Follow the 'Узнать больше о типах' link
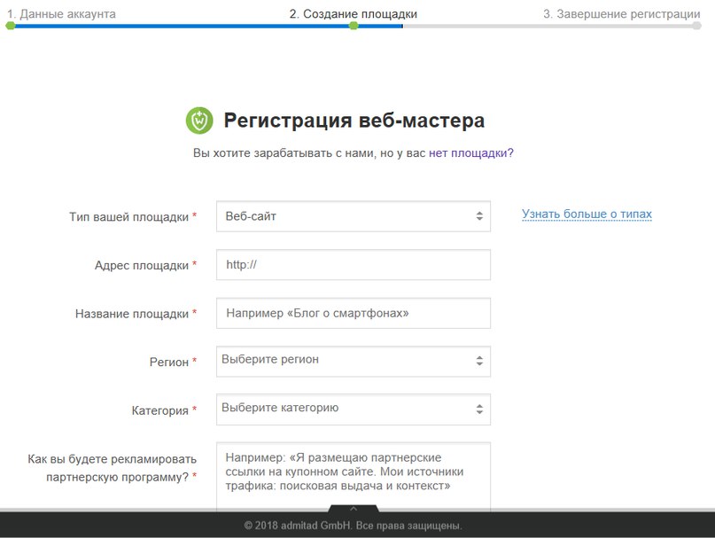Screen dimensions: 715x538 587,214
